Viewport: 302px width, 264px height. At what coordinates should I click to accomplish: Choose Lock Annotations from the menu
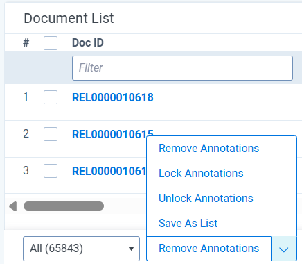tap(201, 174)
